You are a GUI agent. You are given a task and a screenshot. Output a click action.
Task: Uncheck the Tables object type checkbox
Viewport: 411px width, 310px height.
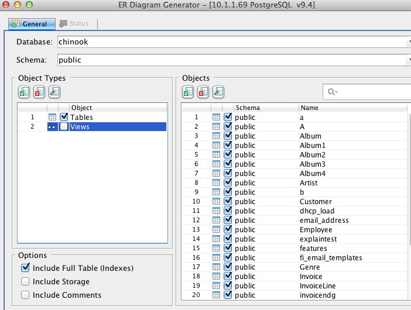(x=64, y=117)
